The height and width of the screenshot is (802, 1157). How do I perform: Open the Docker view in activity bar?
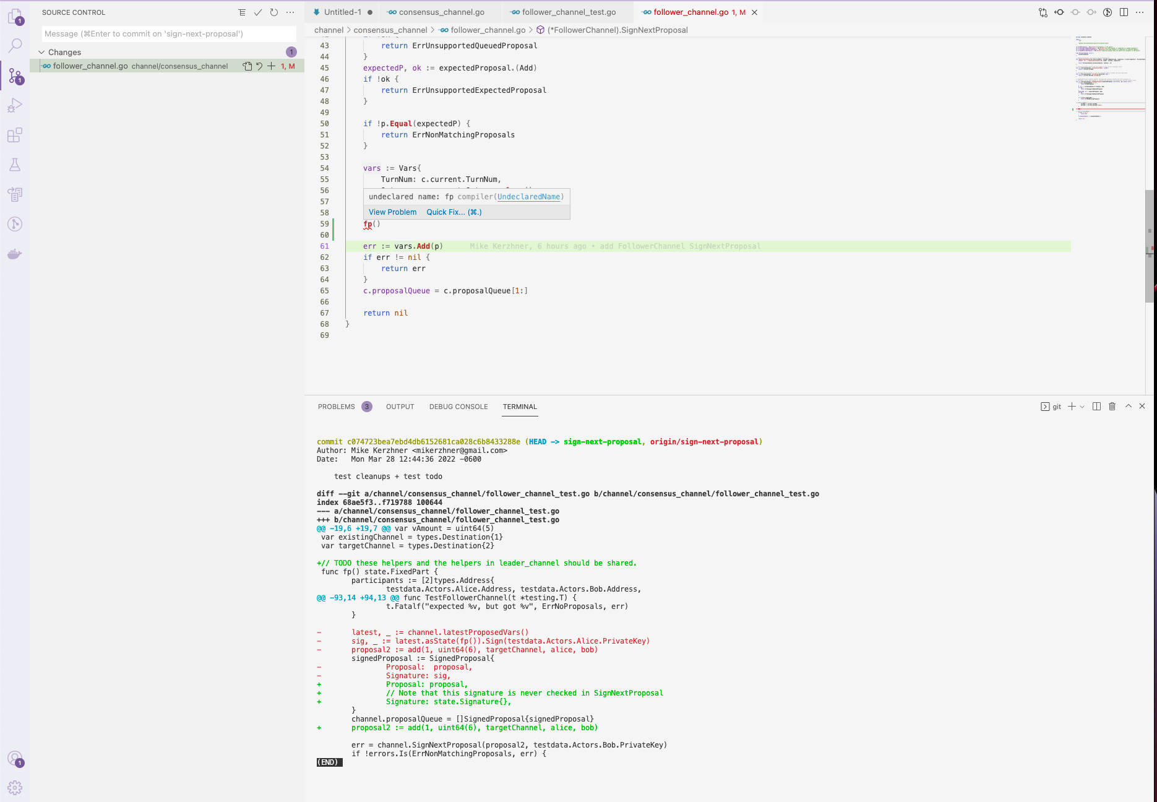[15, 254]
